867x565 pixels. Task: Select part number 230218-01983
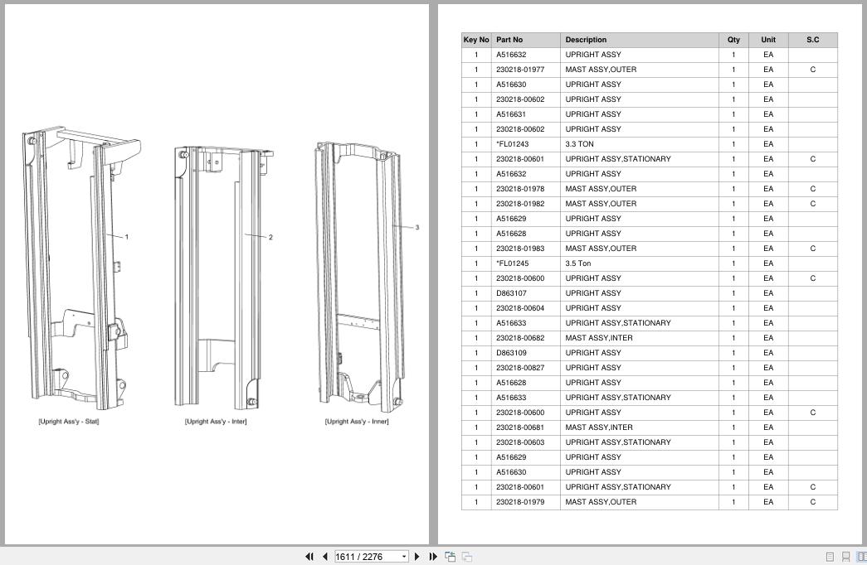tap(519, 249)
